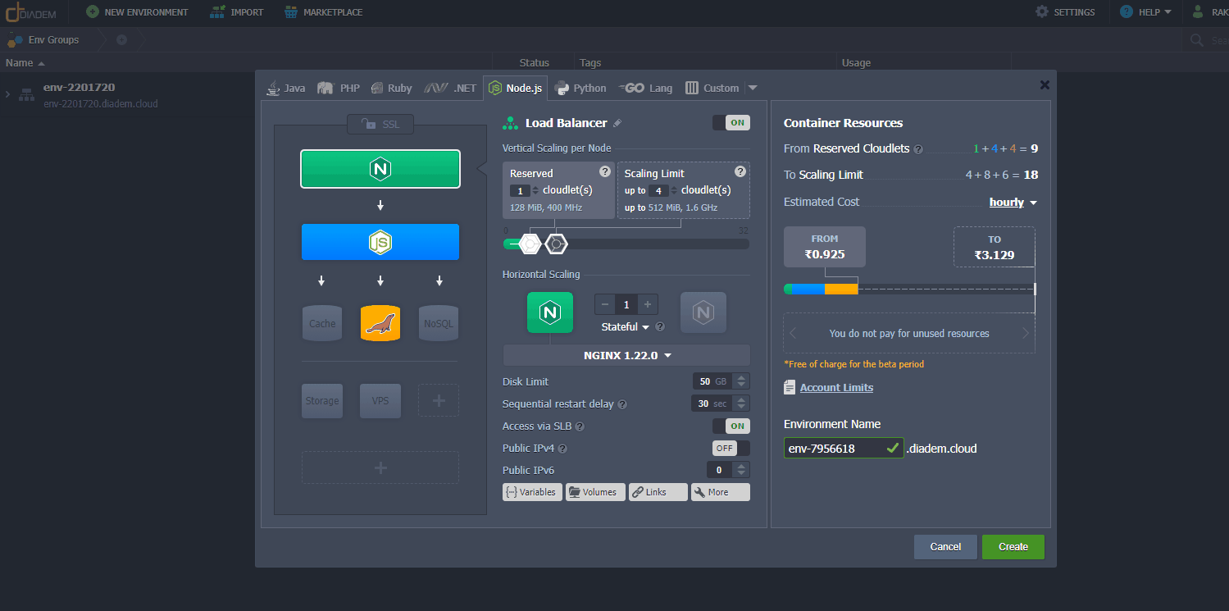Open the hourly Estimated Cost period dropdown

[1013, 202]
